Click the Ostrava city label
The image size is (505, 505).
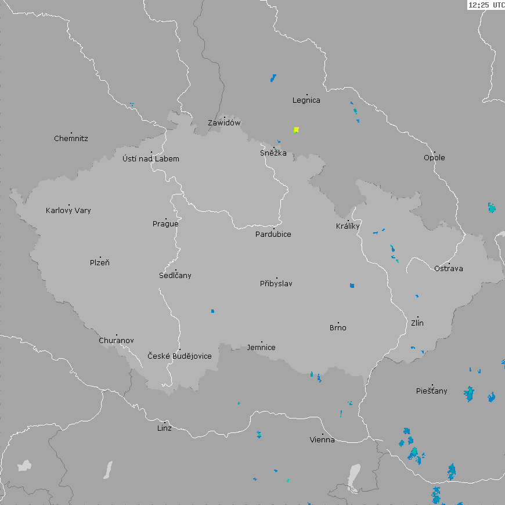tap(448, 268)
